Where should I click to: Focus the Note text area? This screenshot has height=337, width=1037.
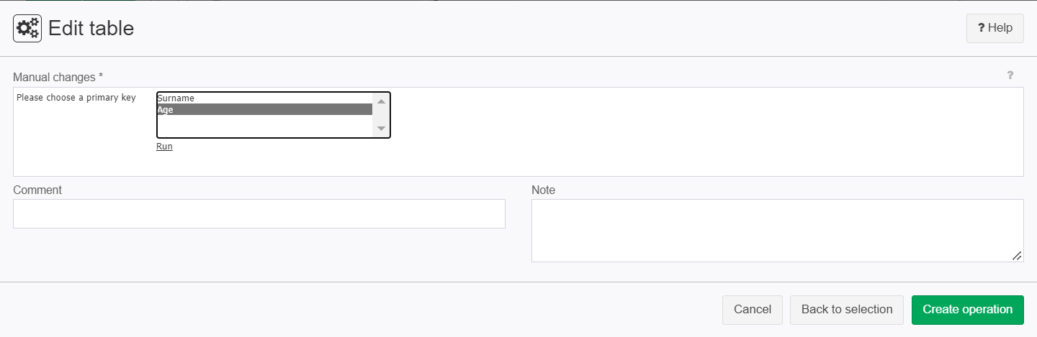[x=778, y=231]
